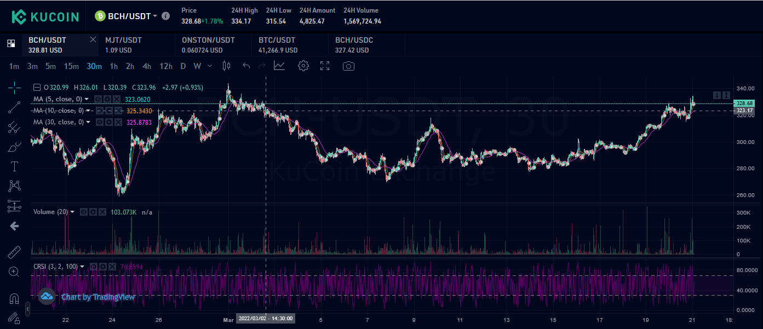The width and height of the screenshot is (763, 329).
Task: Select the 15m timeframe
Action: [71, 66]
